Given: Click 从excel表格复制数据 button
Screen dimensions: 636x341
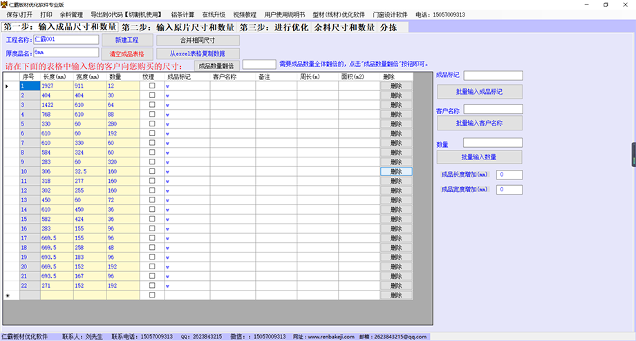Looking at the screenshot, I should [x=198, y=53].
